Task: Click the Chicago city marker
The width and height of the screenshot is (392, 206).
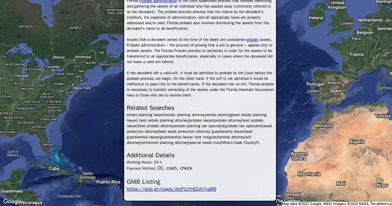Action: point(22,76)
